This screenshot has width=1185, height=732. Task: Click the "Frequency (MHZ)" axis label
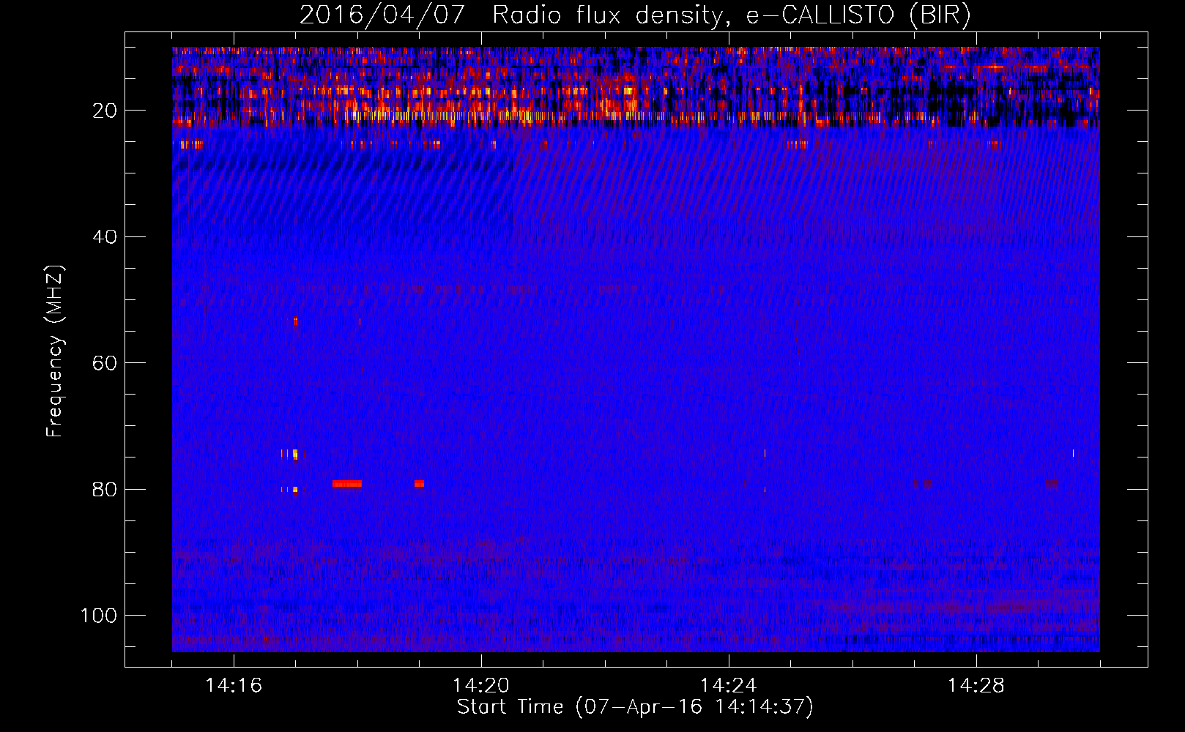(55, 351)
